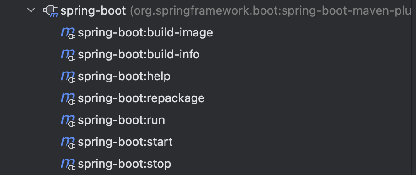
Task: Click the spring-boot:help goal icon
Action: (x=68, y=77)
